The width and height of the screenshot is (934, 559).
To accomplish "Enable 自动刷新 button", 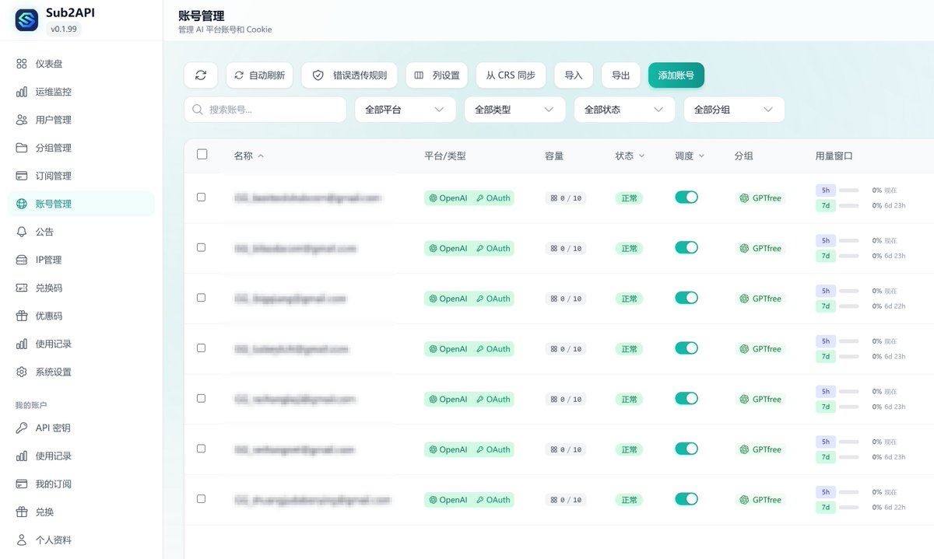I will (x=260, y=75).
